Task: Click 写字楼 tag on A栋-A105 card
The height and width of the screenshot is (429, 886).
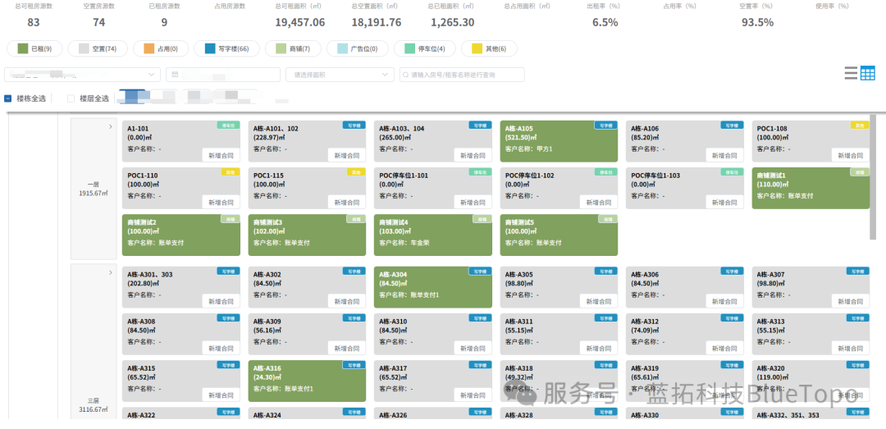Action: click(x=605, y=125)
